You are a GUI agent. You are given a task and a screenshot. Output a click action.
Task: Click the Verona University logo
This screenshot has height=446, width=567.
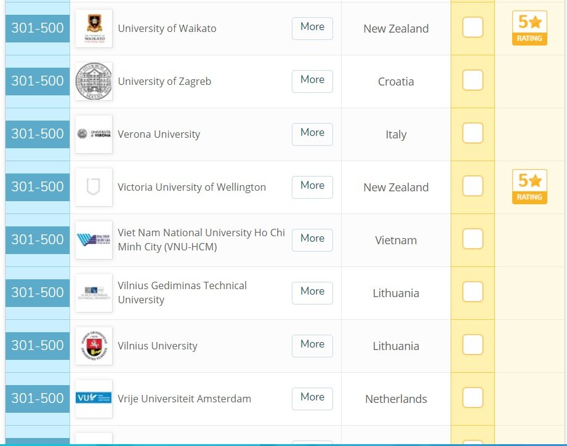94,134
